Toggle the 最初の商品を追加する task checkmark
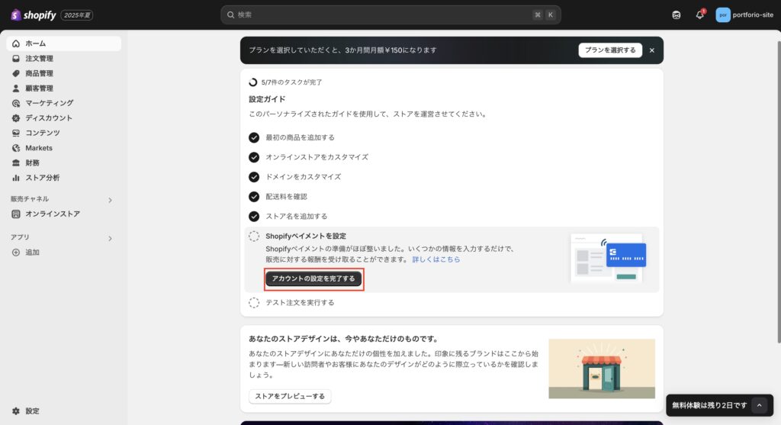The height and width of the screenshot is (425, 781). click(x=254, y=137)
